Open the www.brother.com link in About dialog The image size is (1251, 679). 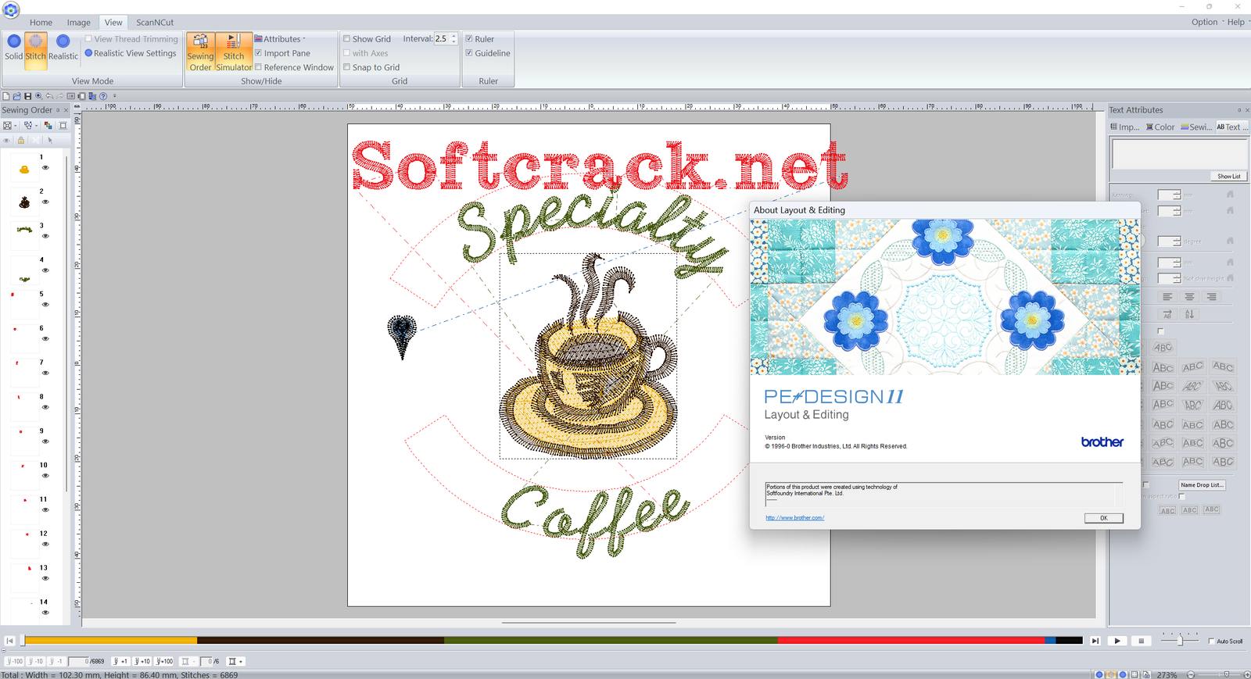pyautogui.click(x=794, y=518)
